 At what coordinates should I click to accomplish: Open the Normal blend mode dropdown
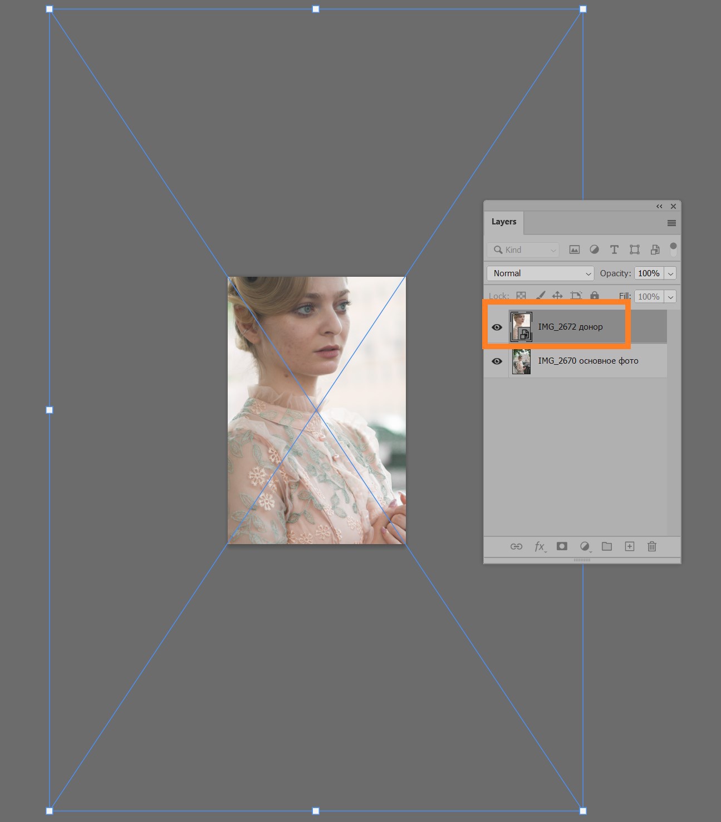pos(541,273)
